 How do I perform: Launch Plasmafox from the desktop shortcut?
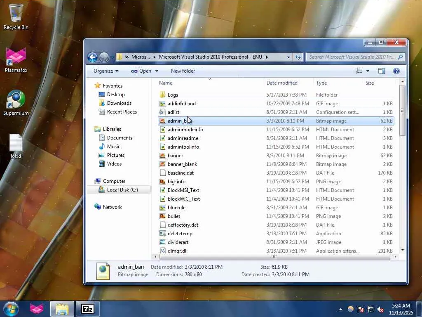16,60
